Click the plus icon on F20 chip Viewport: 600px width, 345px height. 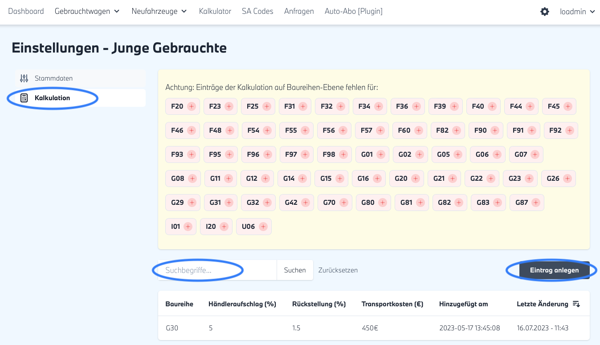click(192, 106)
